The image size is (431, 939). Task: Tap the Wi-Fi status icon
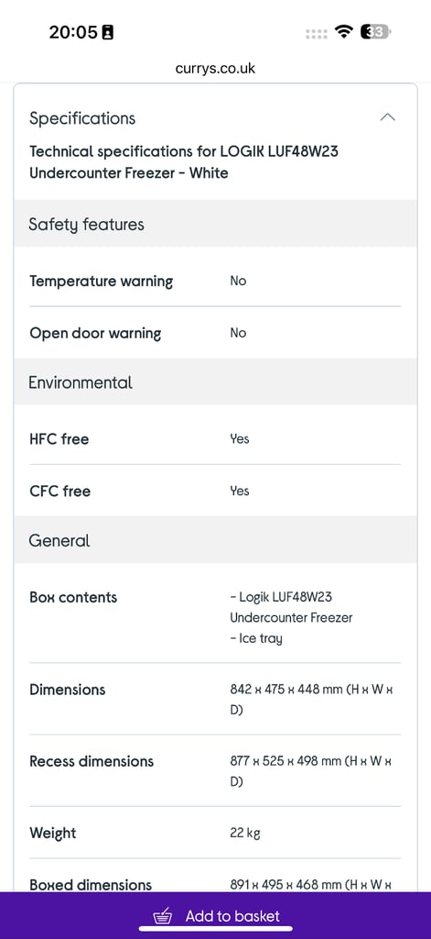tap(344, 32)
